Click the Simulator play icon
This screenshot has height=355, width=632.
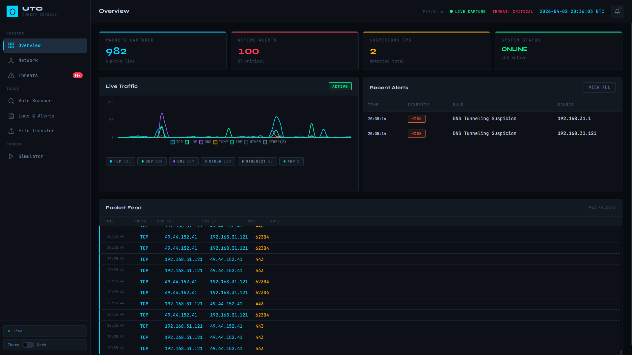11,157
